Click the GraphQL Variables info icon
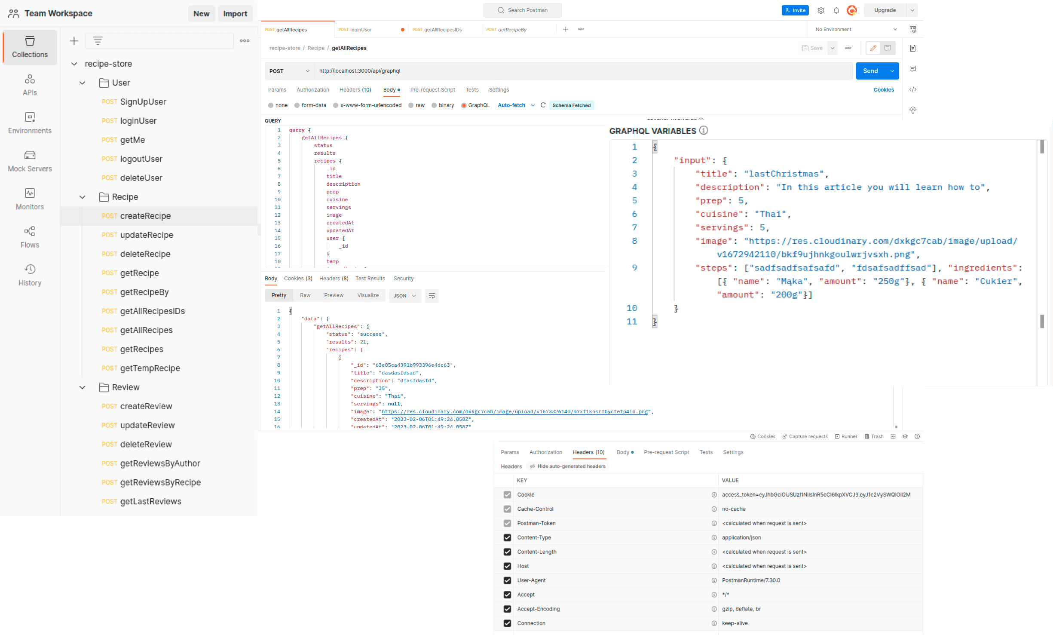This screenshot has width=1053, height=635. pos(704,130)
